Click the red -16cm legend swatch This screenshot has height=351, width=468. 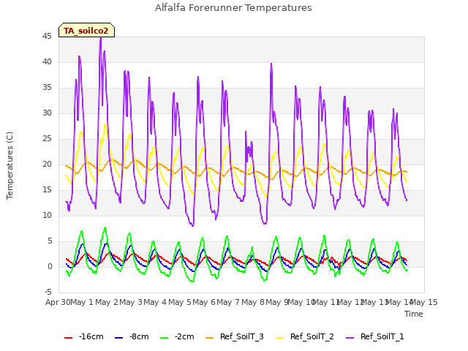68,338
